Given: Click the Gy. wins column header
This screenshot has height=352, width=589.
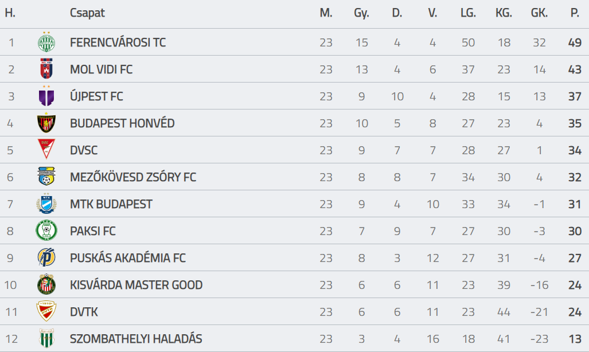Looking at the screenshot, I should (361, 14).
